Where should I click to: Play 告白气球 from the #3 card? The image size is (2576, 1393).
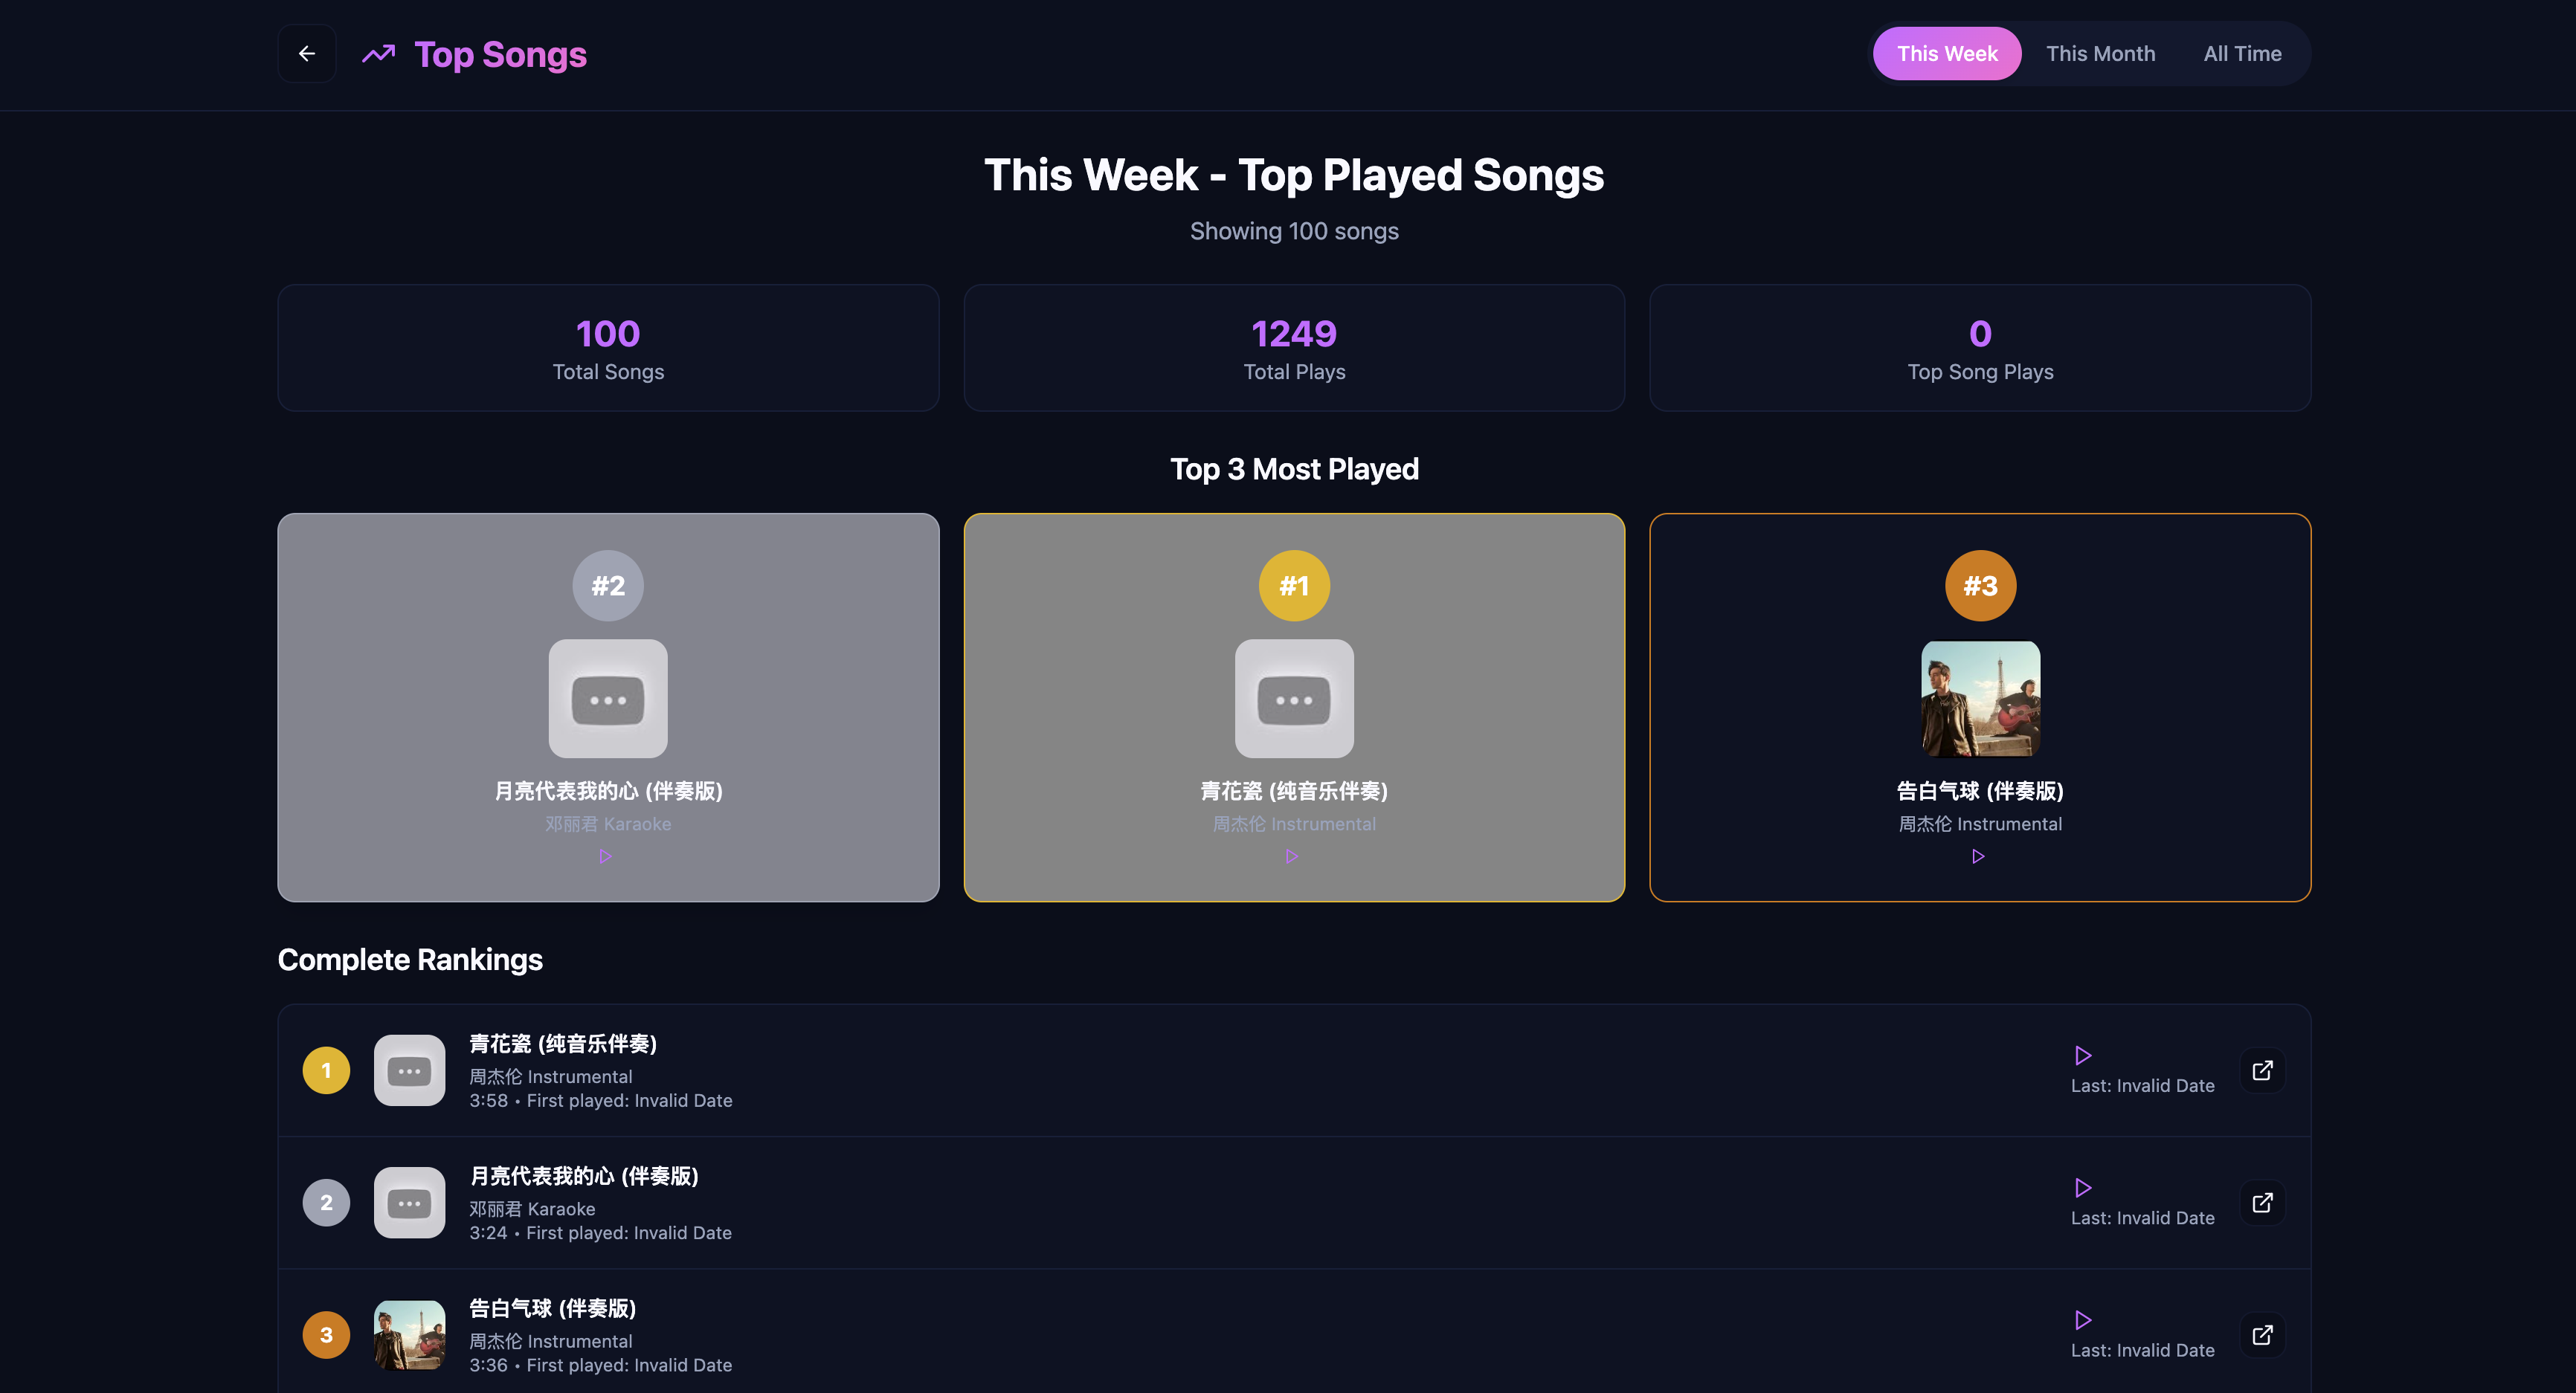(1979, 856)
